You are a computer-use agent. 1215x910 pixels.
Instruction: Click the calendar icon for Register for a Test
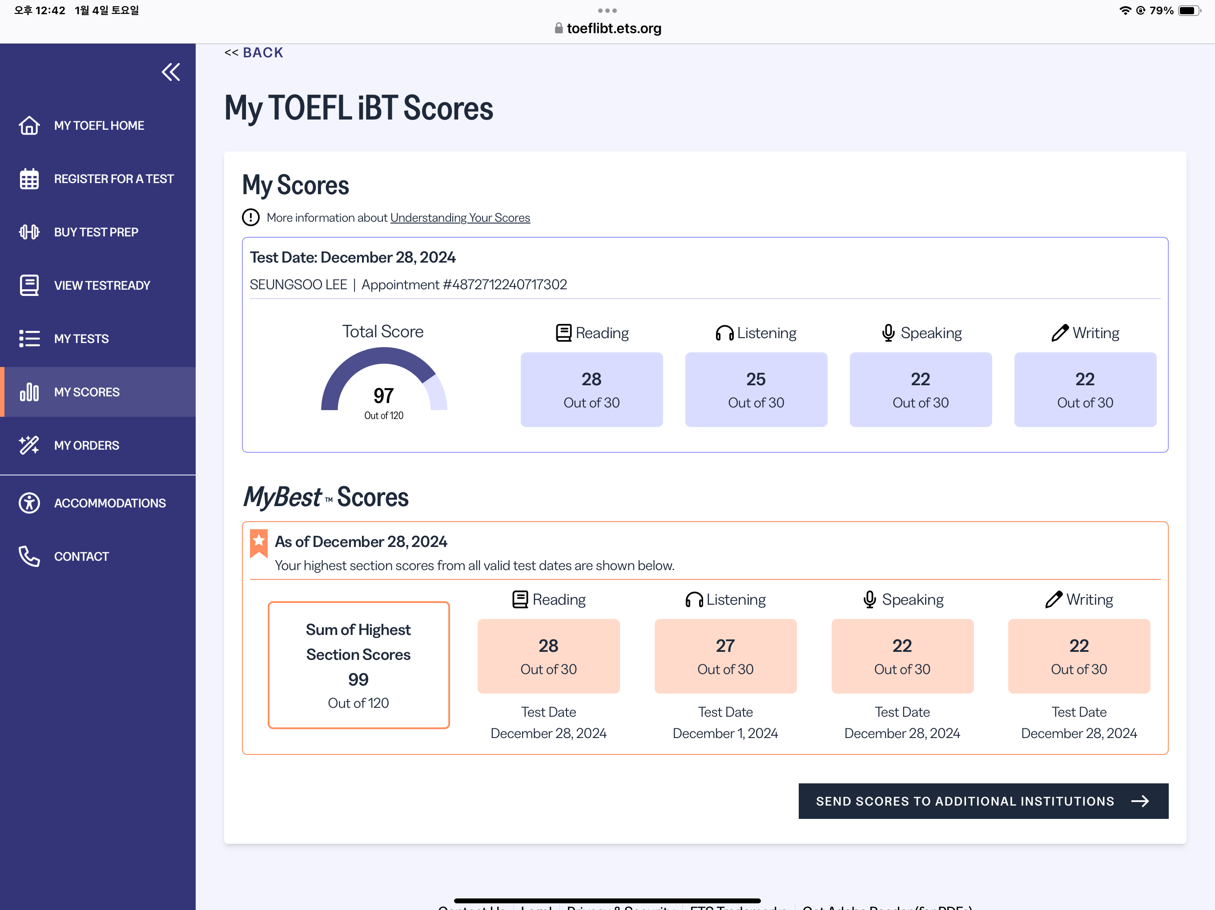(x=29, y=179)
